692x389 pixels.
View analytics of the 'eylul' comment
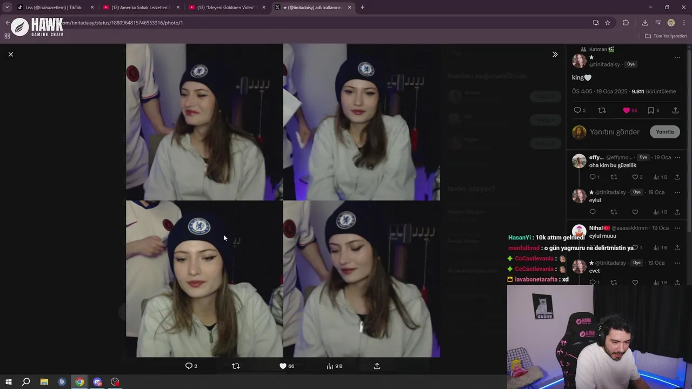(656, 212)
